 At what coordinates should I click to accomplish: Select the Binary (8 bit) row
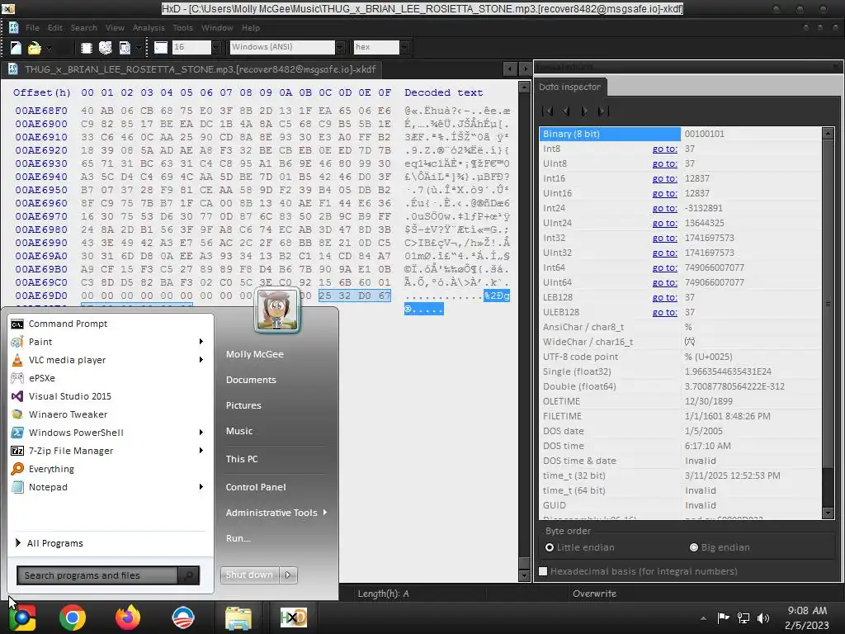tap(681, 134)
